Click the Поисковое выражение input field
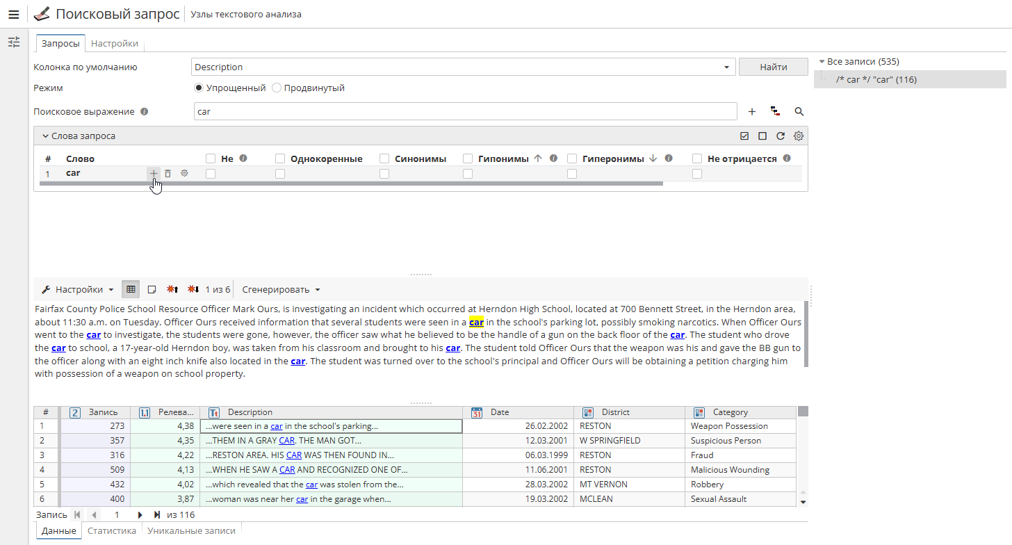The image size is (1012, 545). click(x=465, y=111)
